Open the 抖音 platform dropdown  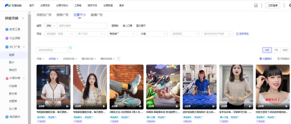[153, 34]
